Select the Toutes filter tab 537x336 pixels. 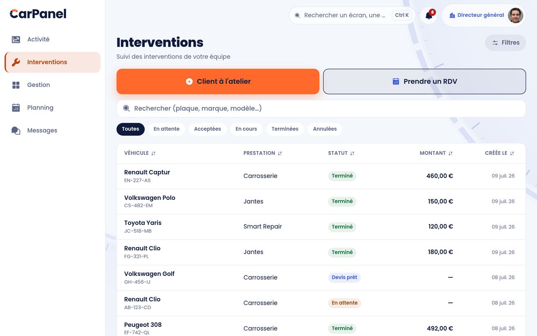coord(131,129)
